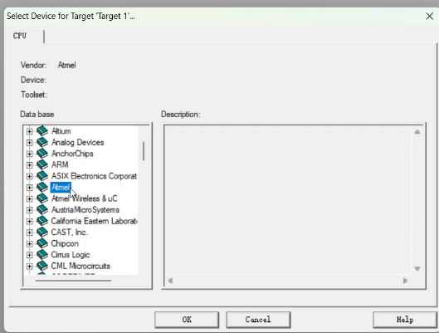The image size is (439, 333).
Task: Click the Chipcon book icon
Action: click(x=42, y=243)
